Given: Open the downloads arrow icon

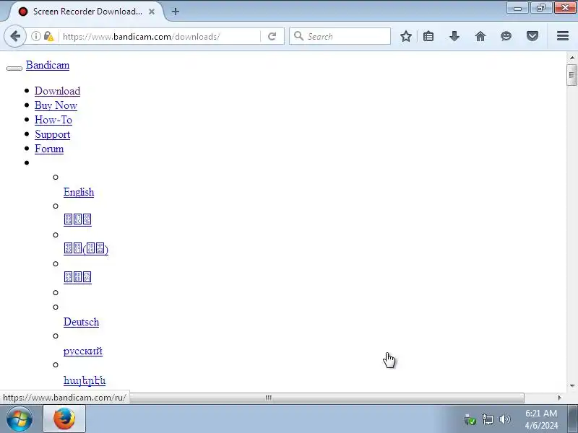Looking at the screenshot, I should 454,36.
